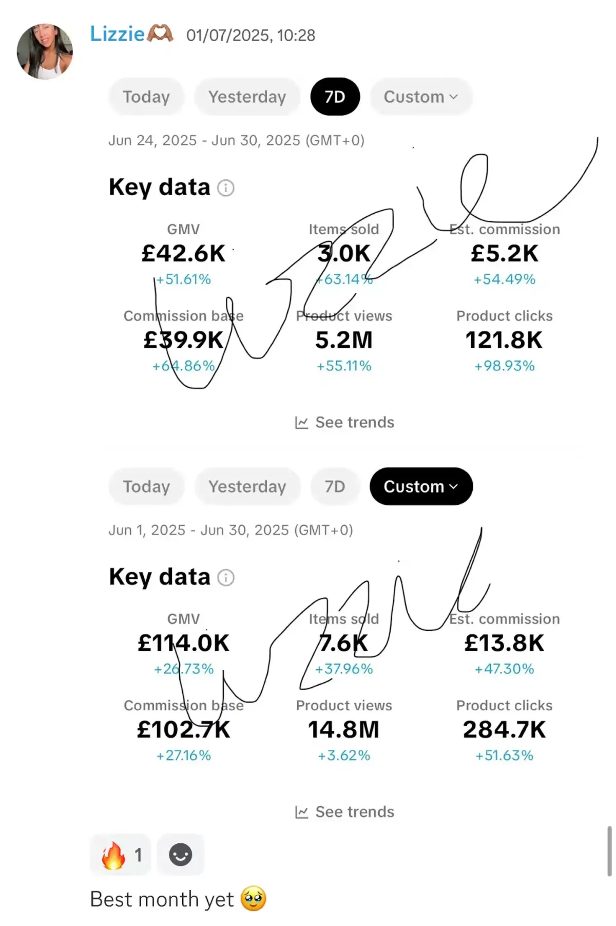Click the lower See trends chart icon
Screen dimensions: 616x926
(x=301, y=812)
